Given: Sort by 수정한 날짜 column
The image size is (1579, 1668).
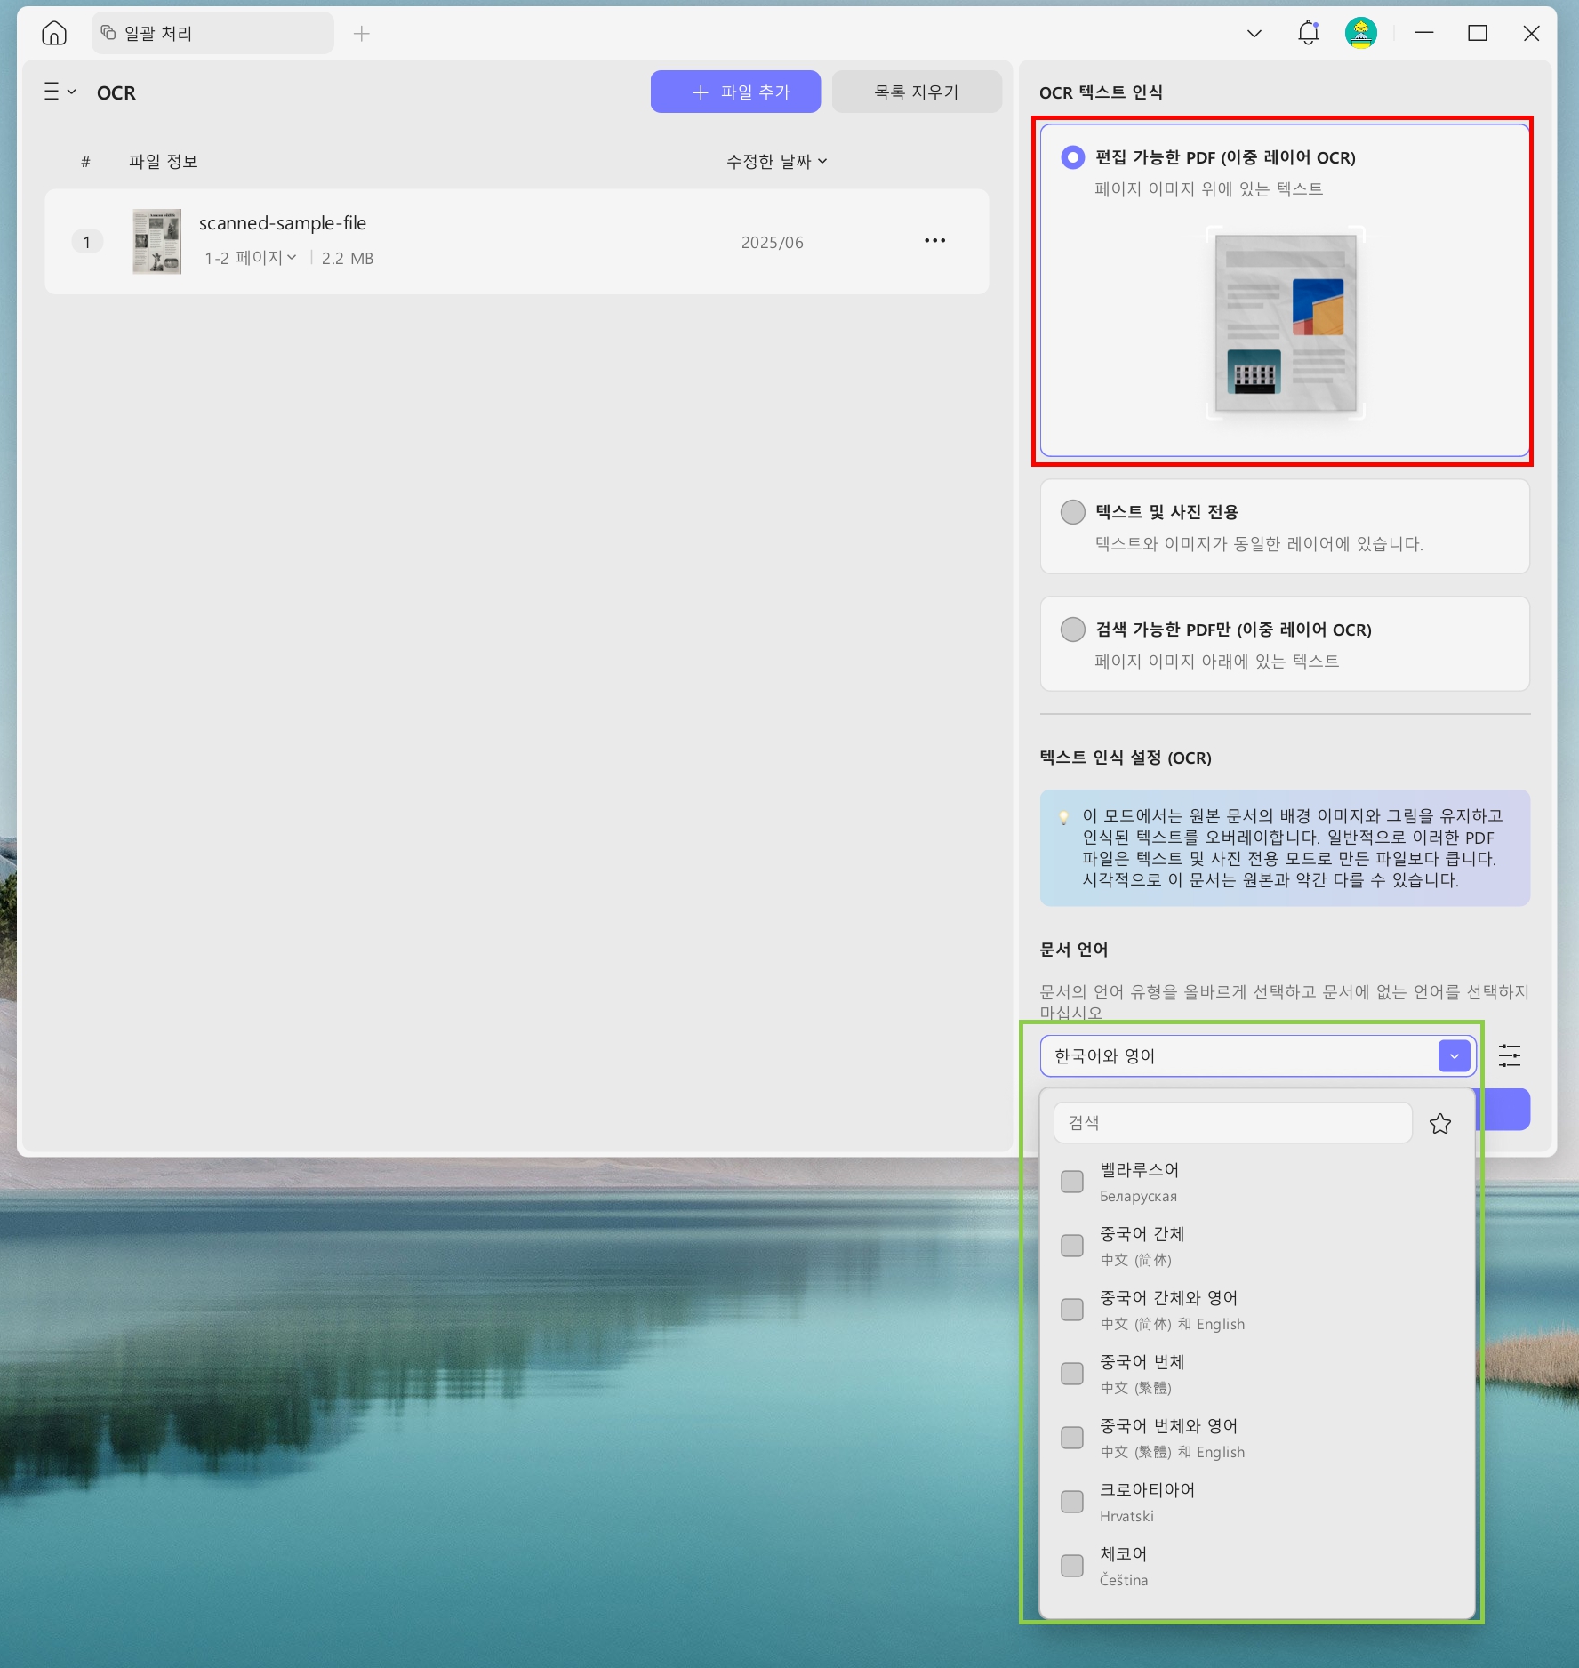Looking at the screenshot, I should click(776, 161).
